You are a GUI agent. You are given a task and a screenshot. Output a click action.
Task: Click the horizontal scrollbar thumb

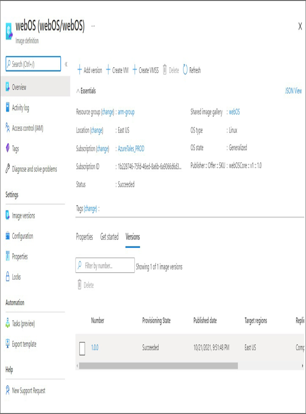click(x=158, y=365)
